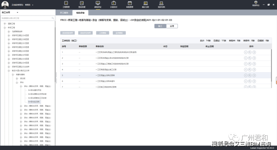The width and height of the screenshot is (277, 150).
Task: Collapse the 桥梁工程 tree node
Action: pyautogui.click(x=5, y=27)
